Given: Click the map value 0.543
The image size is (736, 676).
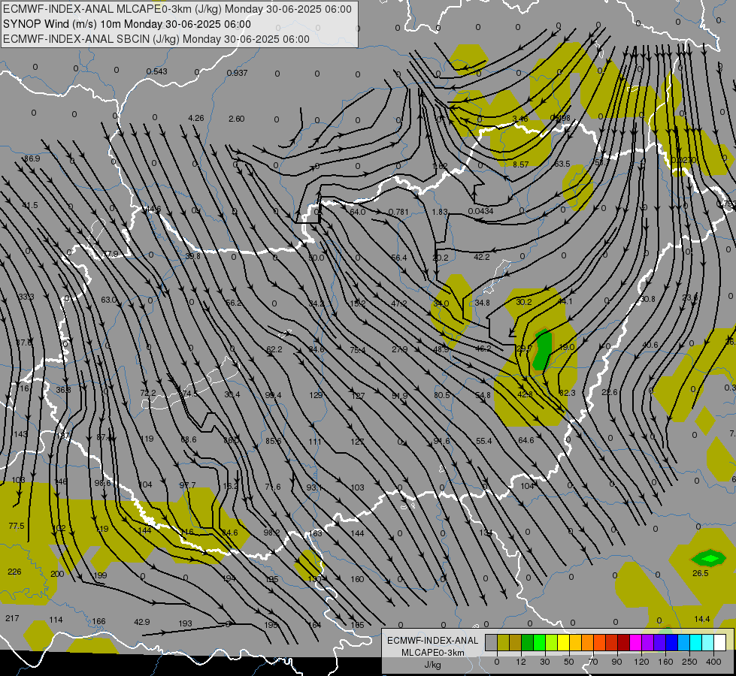Looking at the screenshot, I should (157, 71).
